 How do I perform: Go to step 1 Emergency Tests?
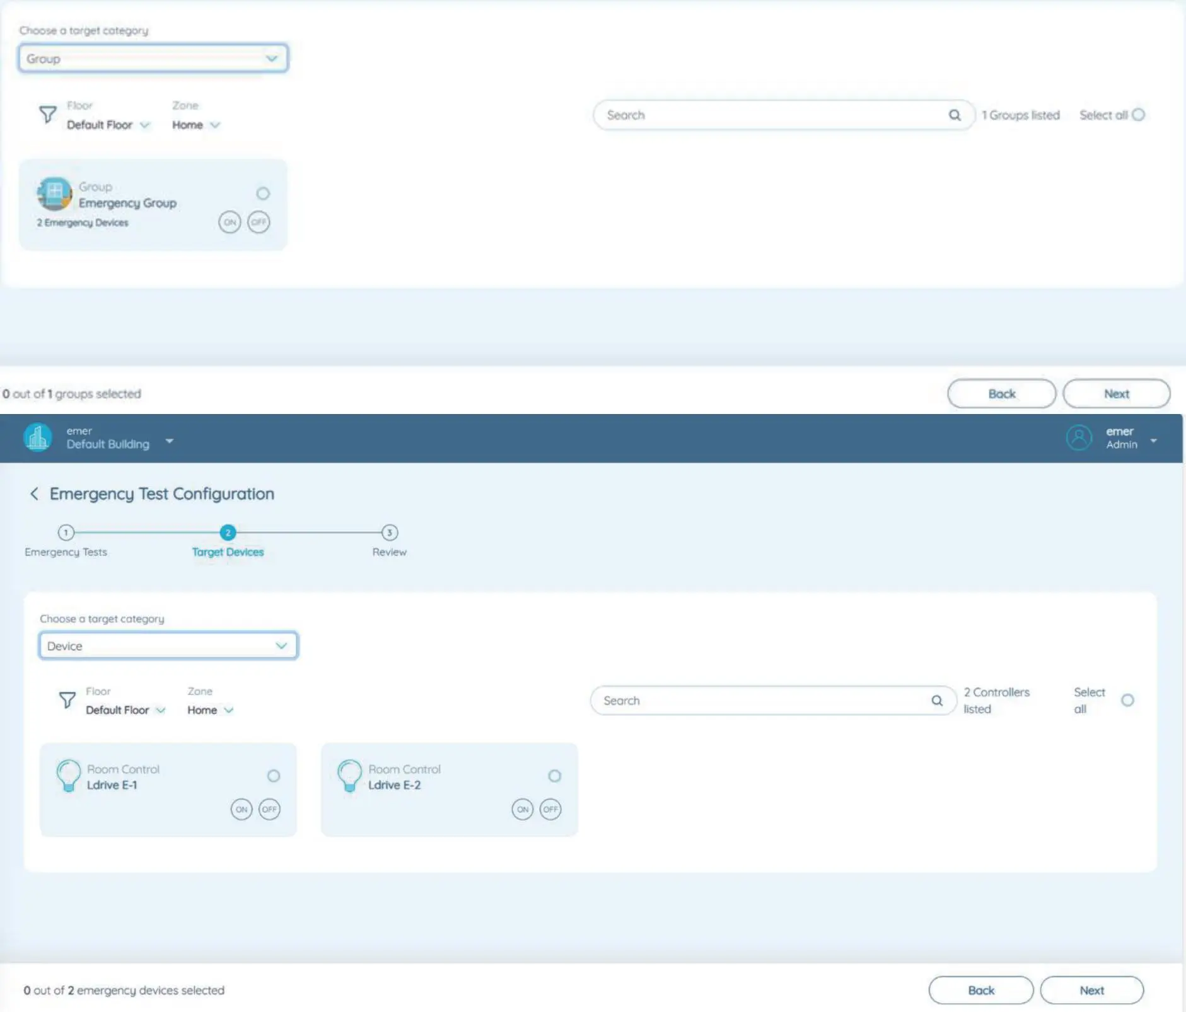(66, 533)
